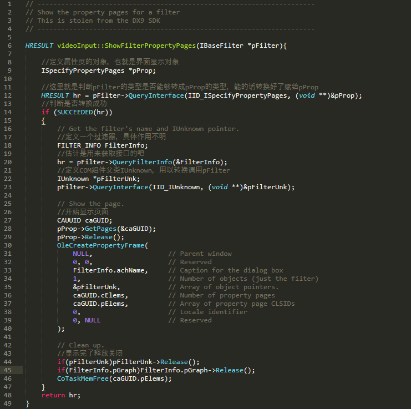Click the '// Locale identifier' comment

click(x=208, y=312)
